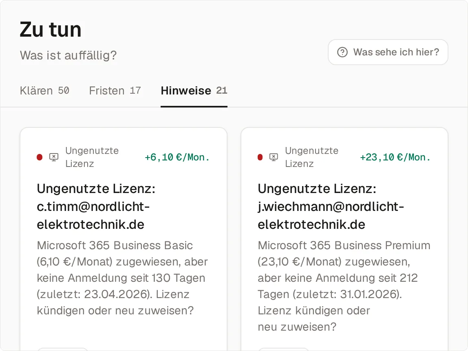The width and height of the screenshot is (468, 351).
Task: Open the 'Was sehe ich hier?' help button
Action: 388,52
